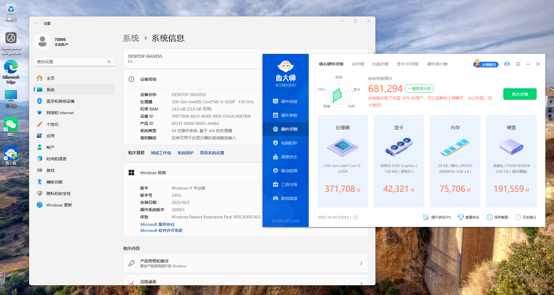Click the 大师排行 badge
This screenshot has height=295, width=554.
click(486, 64)
